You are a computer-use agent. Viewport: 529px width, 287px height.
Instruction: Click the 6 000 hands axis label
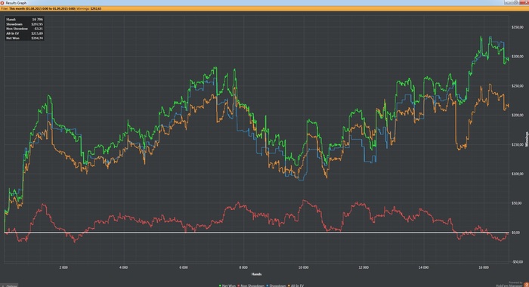184,267
